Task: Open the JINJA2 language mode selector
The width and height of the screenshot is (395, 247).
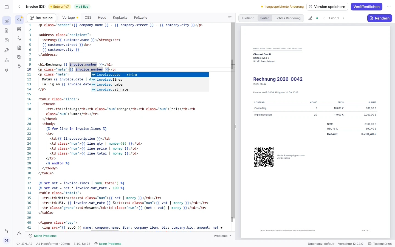Action: (x=24, y=244)
